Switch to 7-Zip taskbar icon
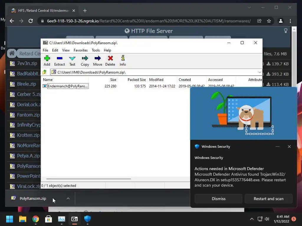The width and height of the screenshot is (302, 226). point(75,219)
